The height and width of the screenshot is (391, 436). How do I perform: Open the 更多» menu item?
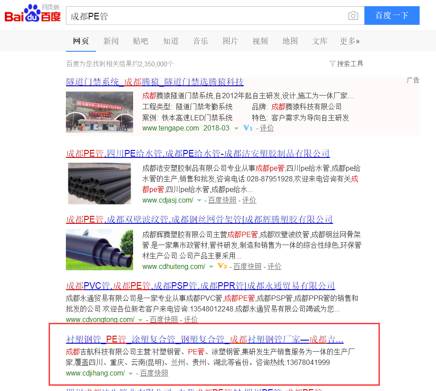point(350,41)
